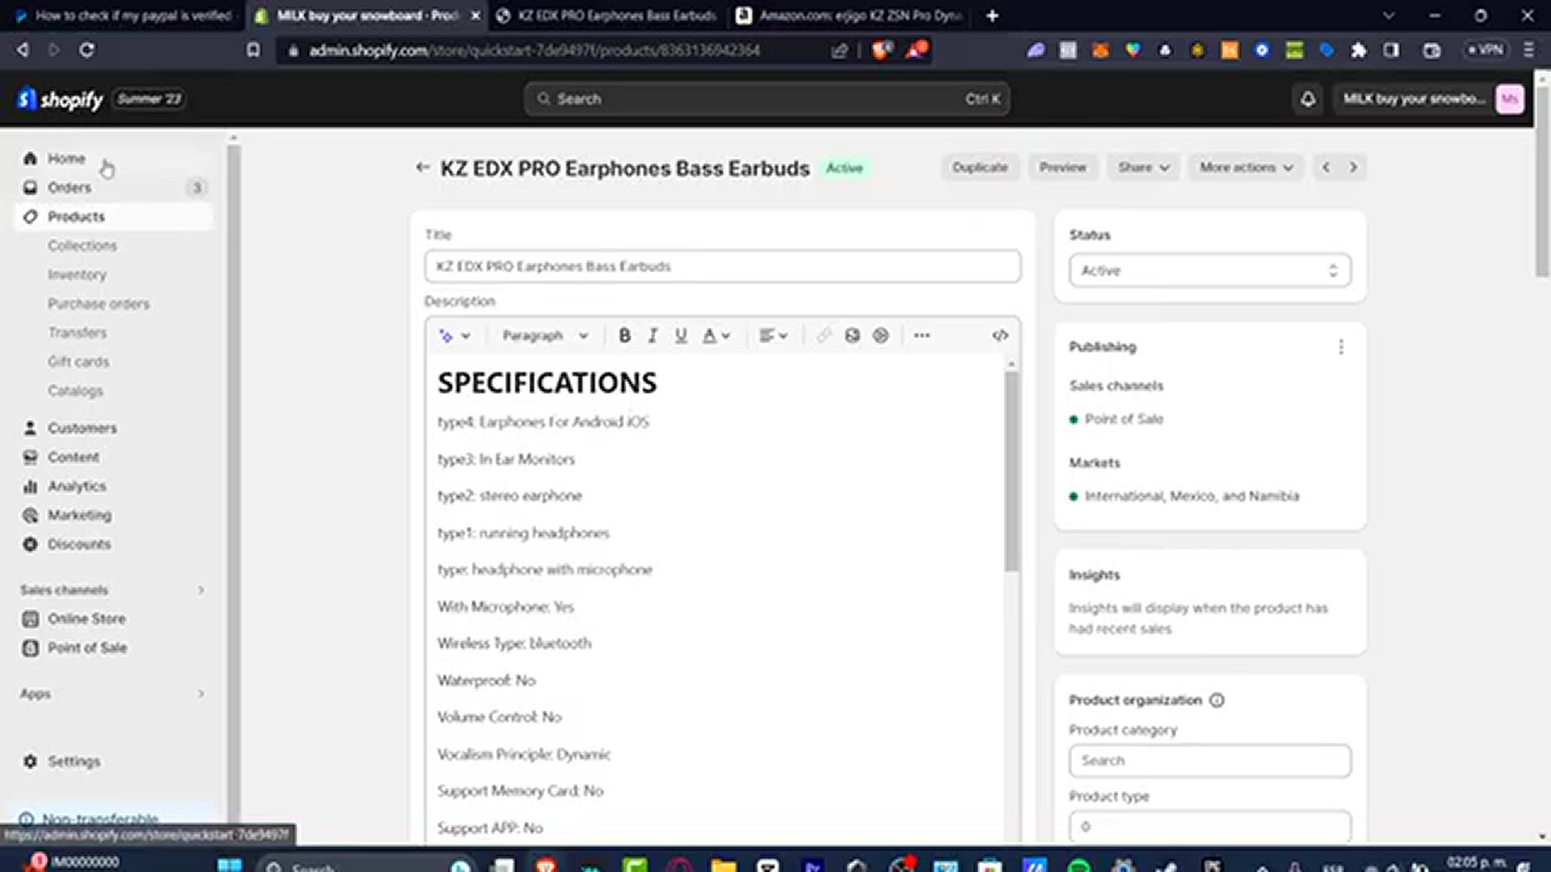The width and height of the screenshot is (1551, 872).
Task: Click the Preview button
Action: (x=1063, y=168)
